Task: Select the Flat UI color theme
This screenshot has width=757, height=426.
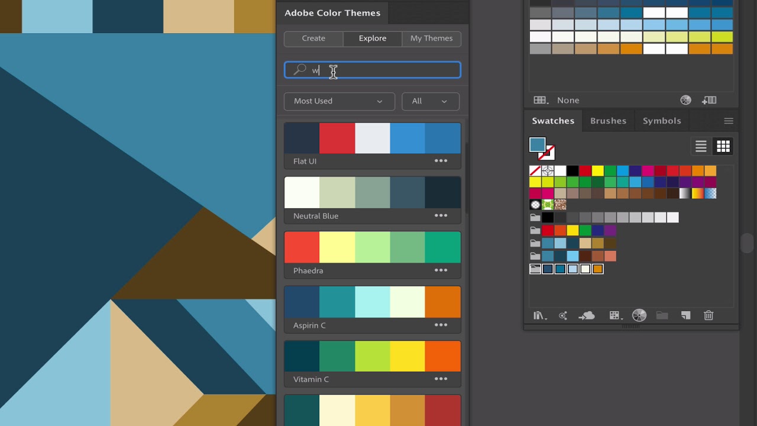Action: click(373, 138)
